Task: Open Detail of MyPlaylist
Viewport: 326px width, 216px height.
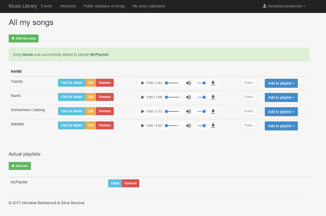Action: point(115,183)
